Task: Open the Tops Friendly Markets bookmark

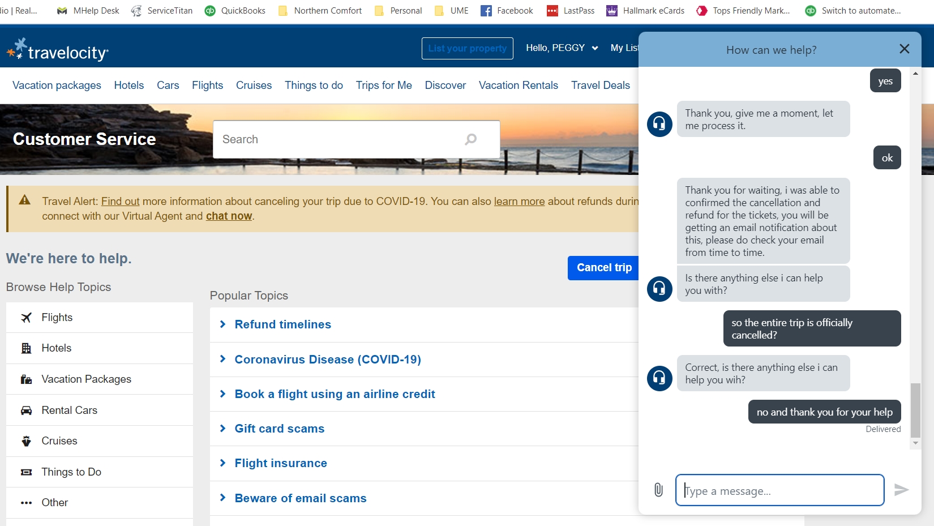Action: [x=743, y=11]
